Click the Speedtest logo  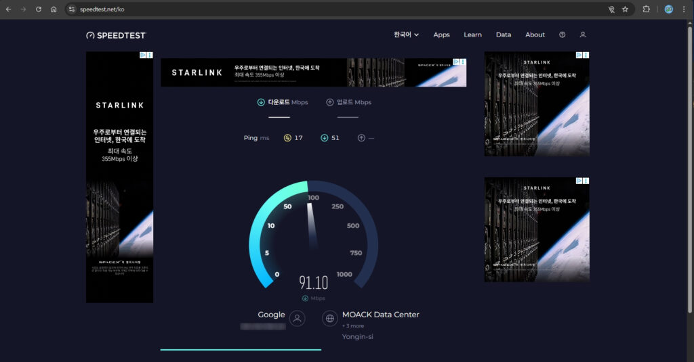116,35
